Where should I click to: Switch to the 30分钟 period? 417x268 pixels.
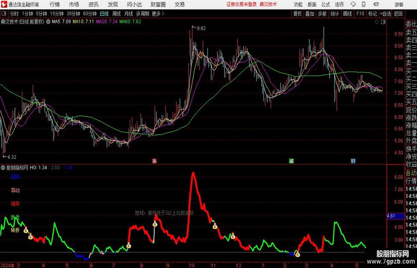73,14
